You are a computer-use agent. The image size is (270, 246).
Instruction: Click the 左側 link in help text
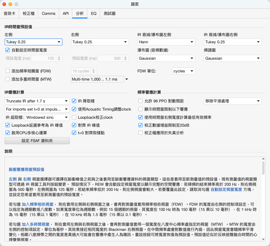tap(13, 179)
